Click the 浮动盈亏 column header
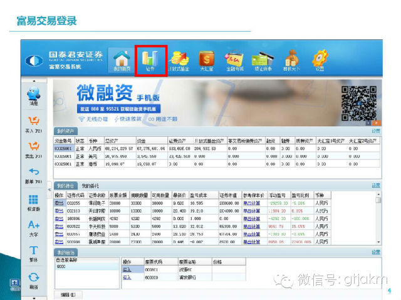The height and width of the screenshot is (300, 401). tap(279, 196)
